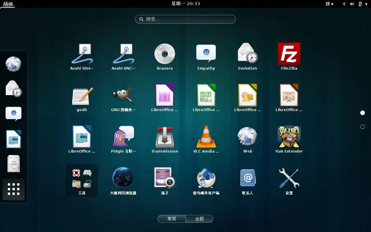The width and height of the screenshot is (371, 232).
Task: Click the Web globe icon in the dash
Action: (13, 64)
